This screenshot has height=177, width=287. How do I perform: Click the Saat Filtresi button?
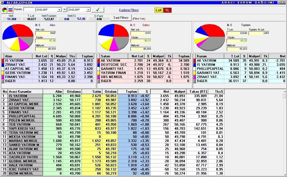(121, 18)
